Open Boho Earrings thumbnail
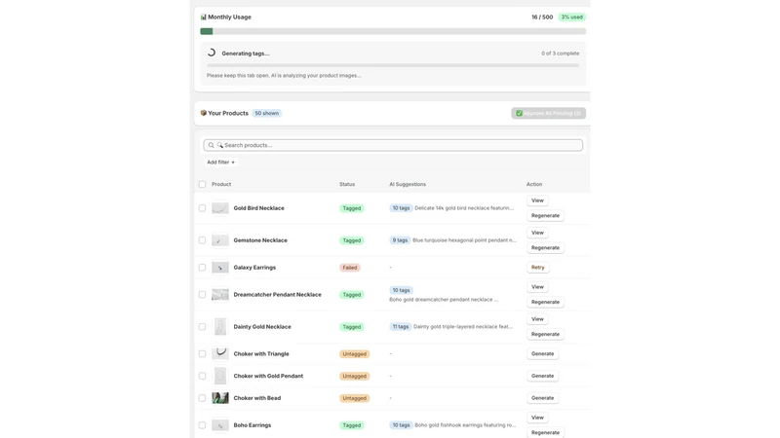780x438 pixels. 220,425
